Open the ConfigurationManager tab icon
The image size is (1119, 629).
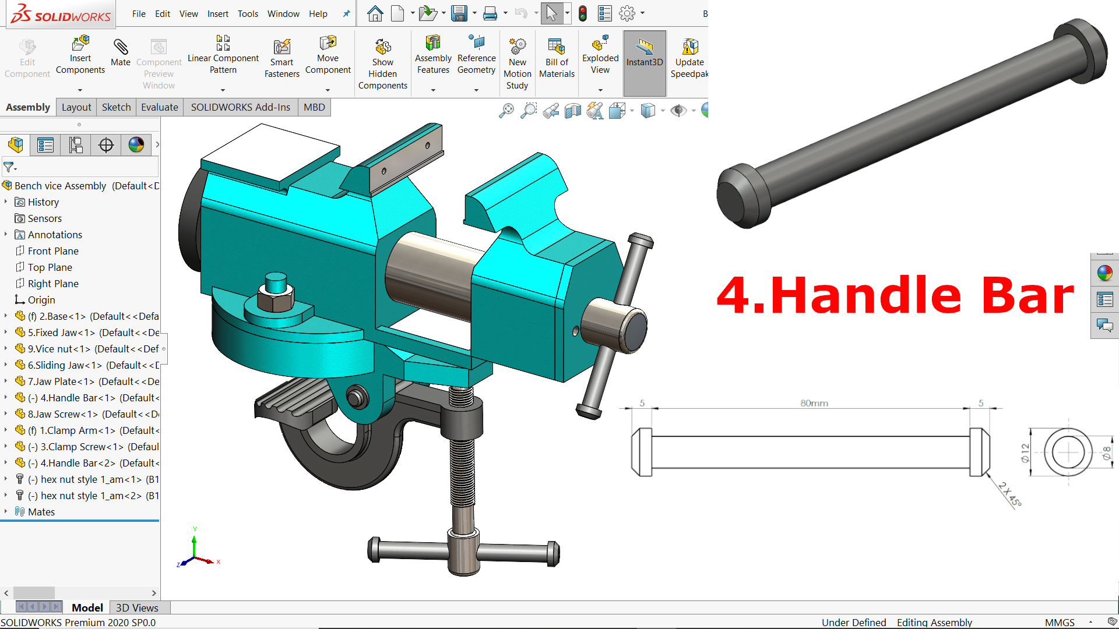pyautogui.click(x=76, y=145)
